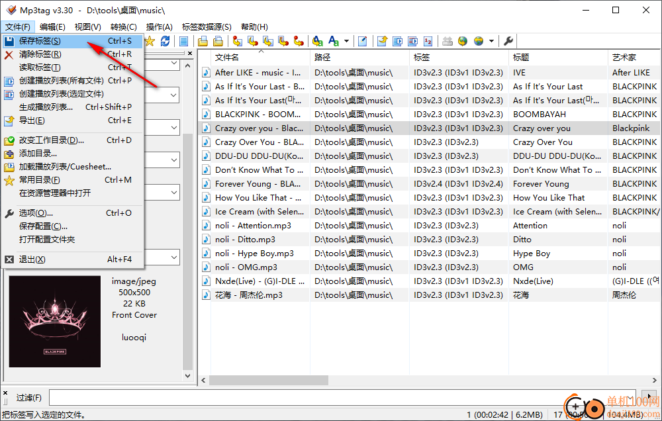
Task: Click create playlist from all files icon
Action: click(398, 41)
